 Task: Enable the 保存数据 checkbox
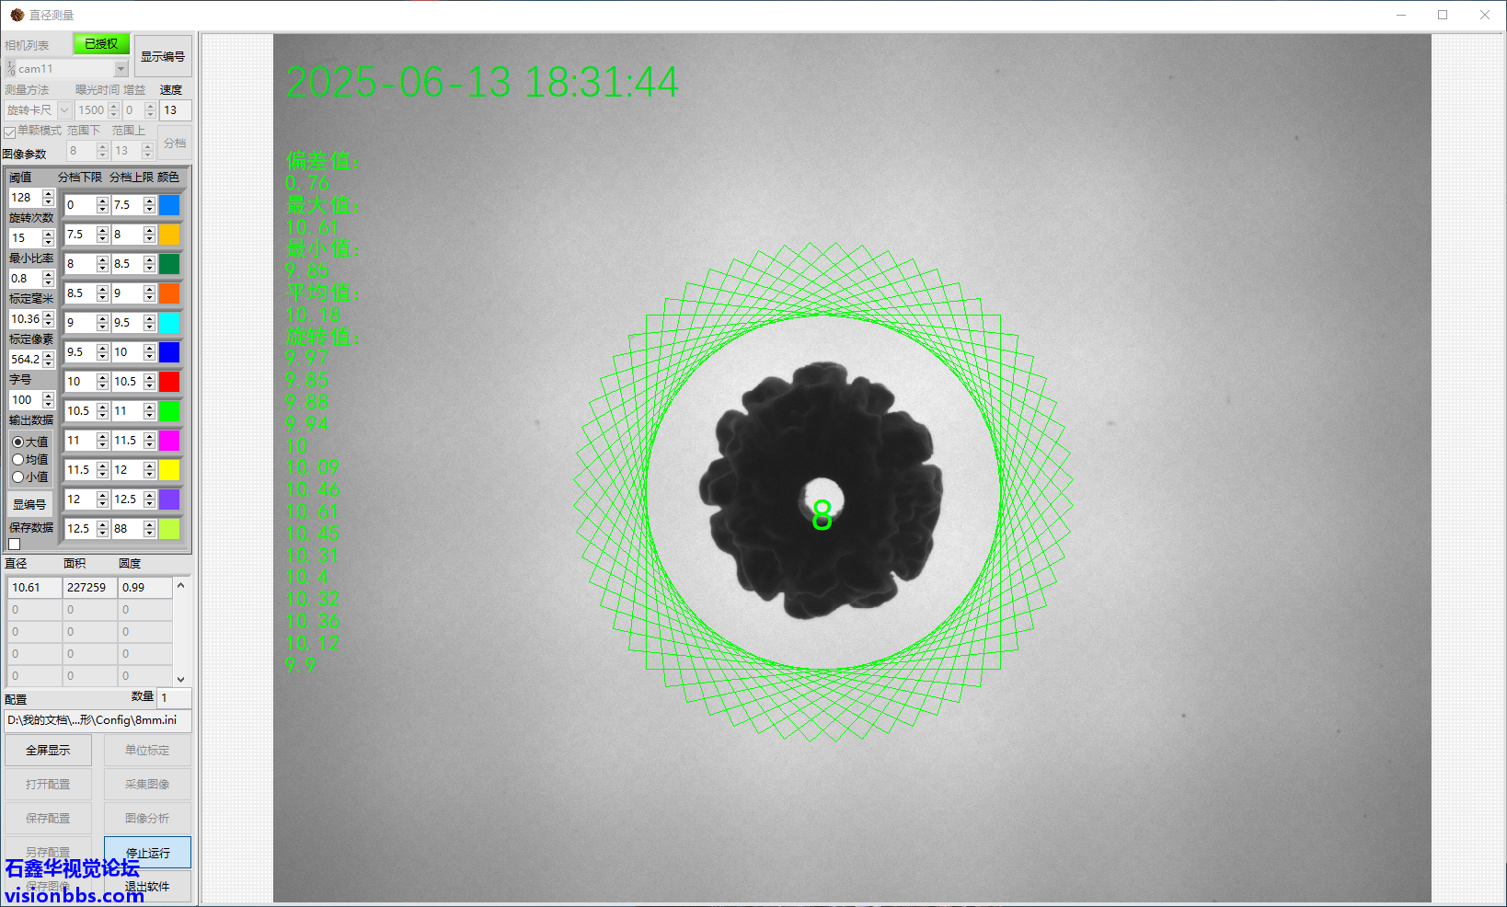15,544
